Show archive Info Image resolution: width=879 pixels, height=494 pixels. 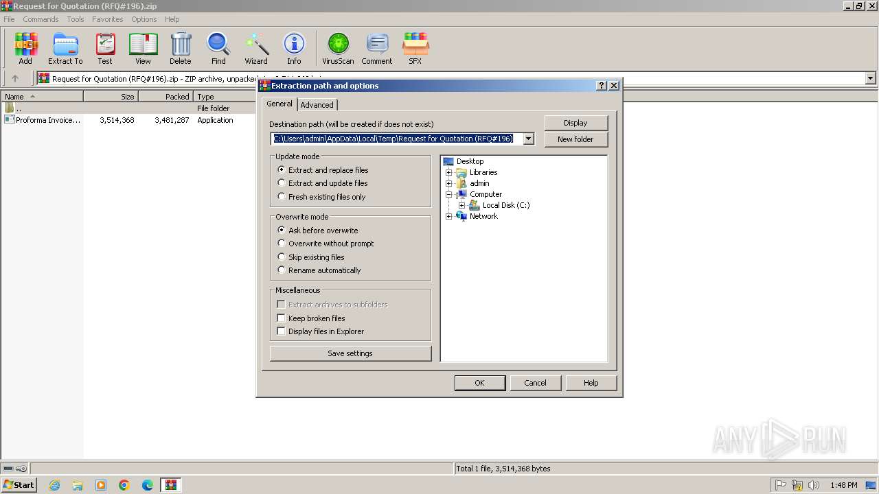pyautogui.click(x=294, y=48)
